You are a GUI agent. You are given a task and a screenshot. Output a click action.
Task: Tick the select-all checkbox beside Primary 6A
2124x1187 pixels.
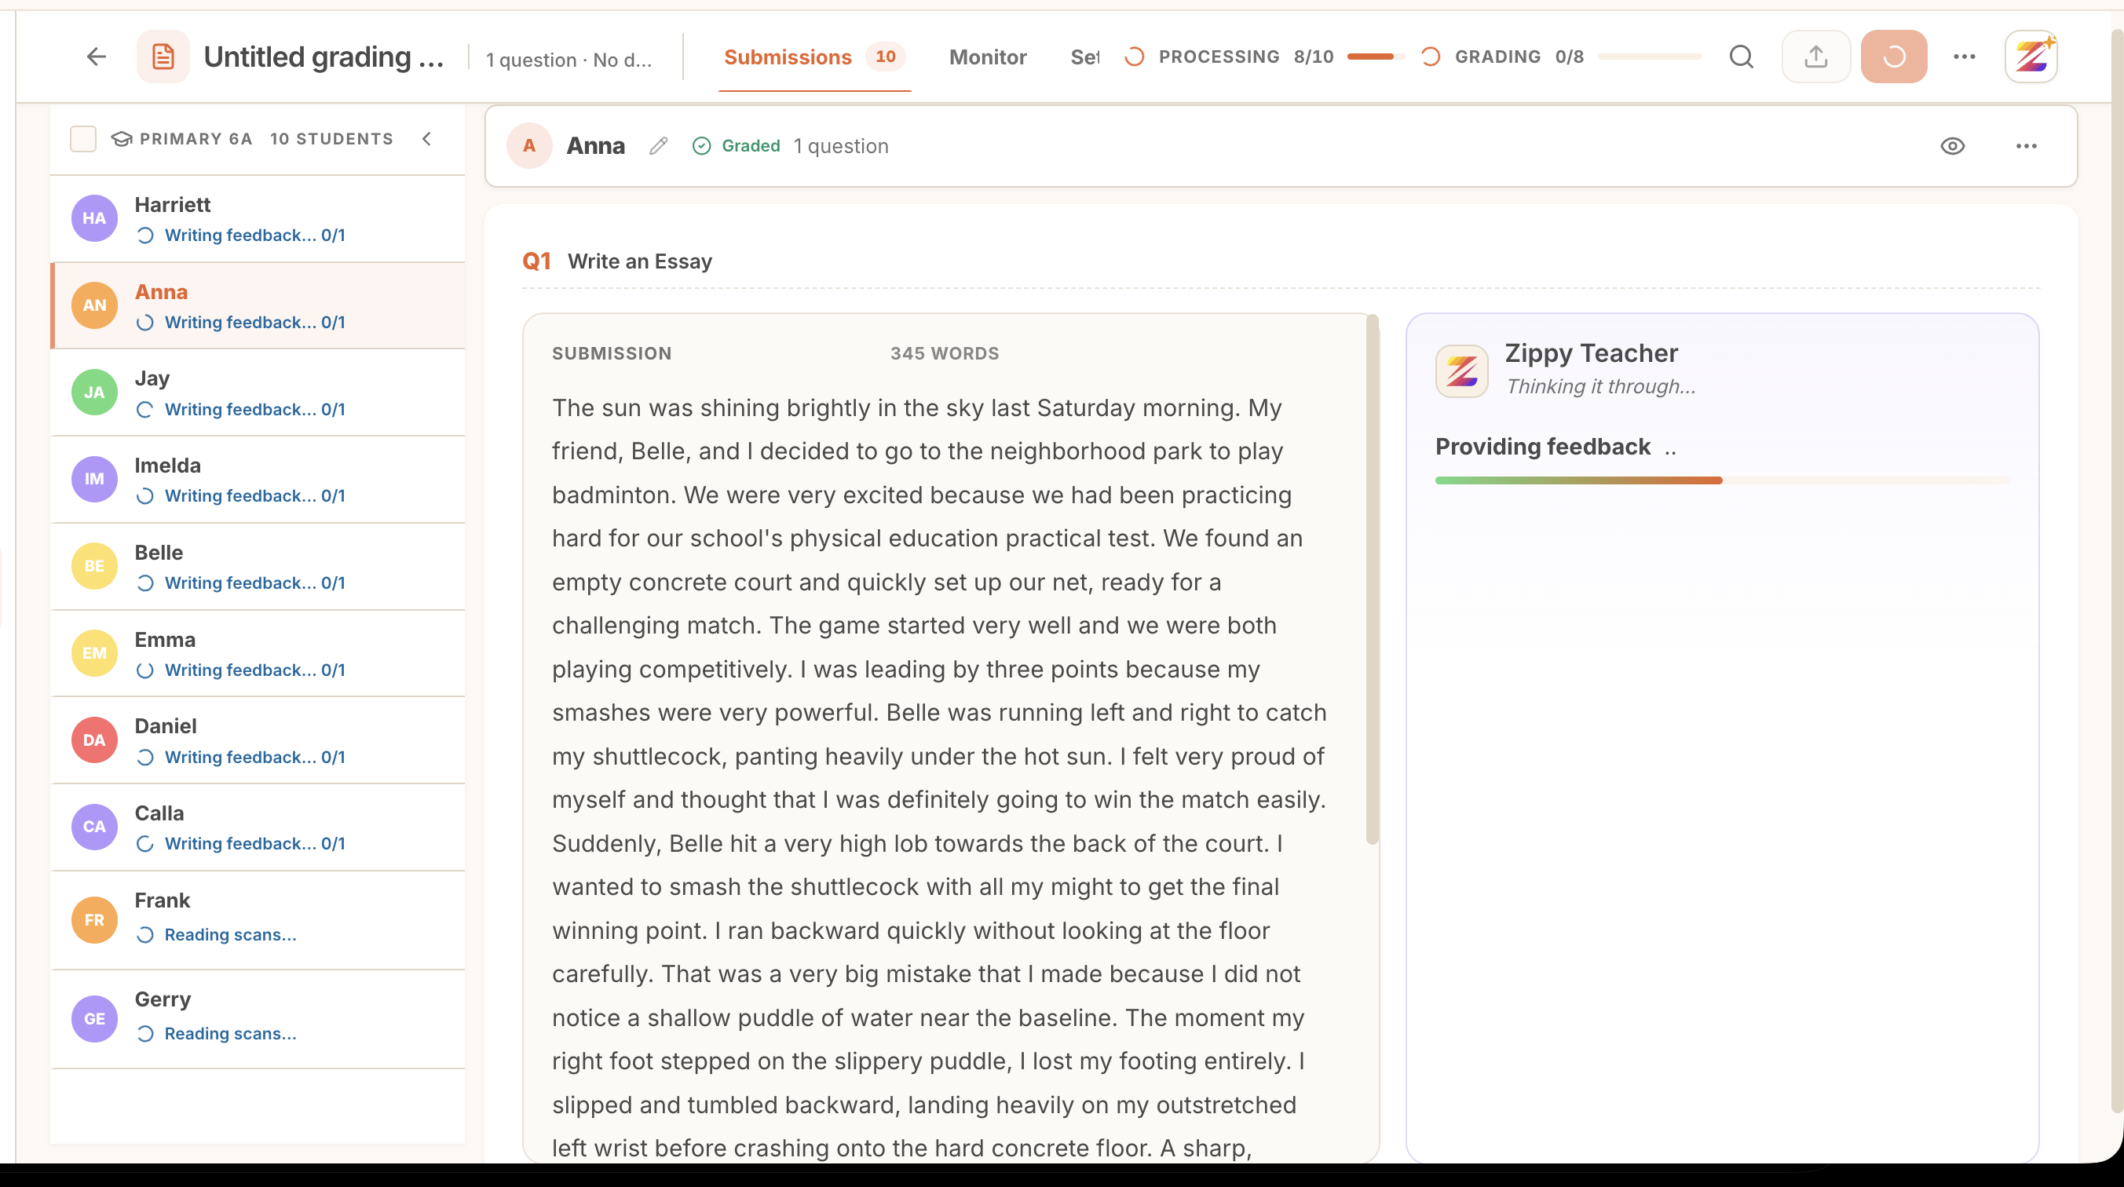(x=83, y=138)
